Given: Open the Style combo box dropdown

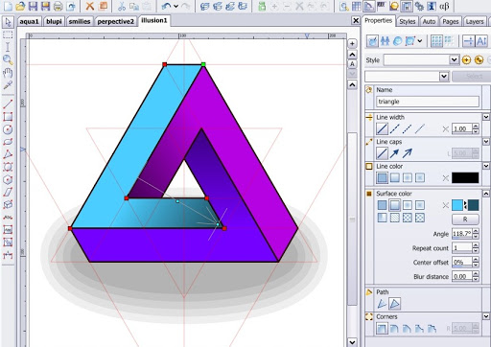Looking at the screenshot, I should (454, 59).
